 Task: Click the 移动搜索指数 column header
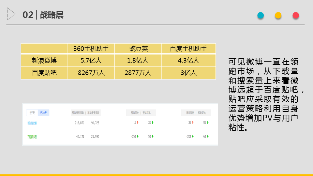point(94,113)
